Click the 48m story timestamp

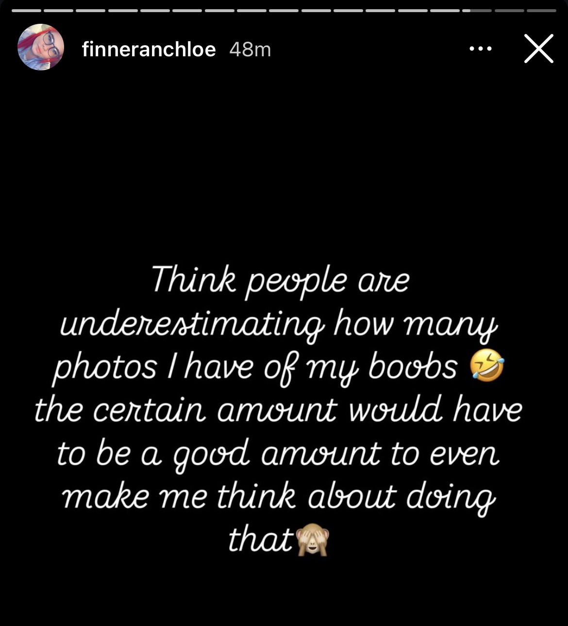(250, 49)
